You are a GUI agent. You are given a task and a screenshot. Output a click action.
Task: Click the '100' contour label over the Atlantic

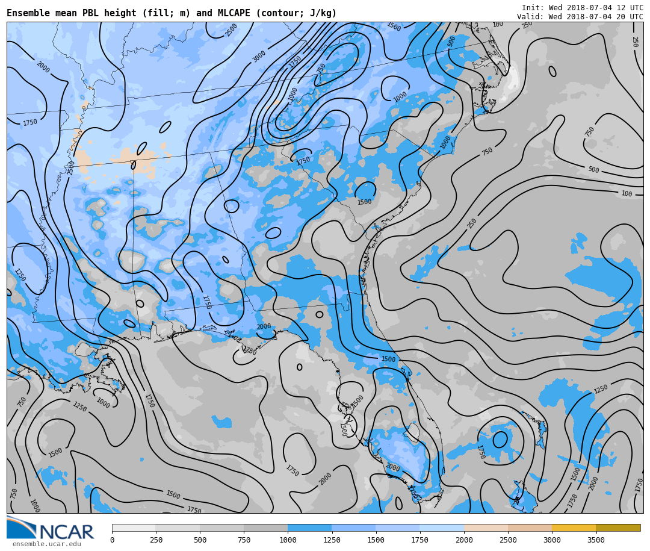(627, 193)
